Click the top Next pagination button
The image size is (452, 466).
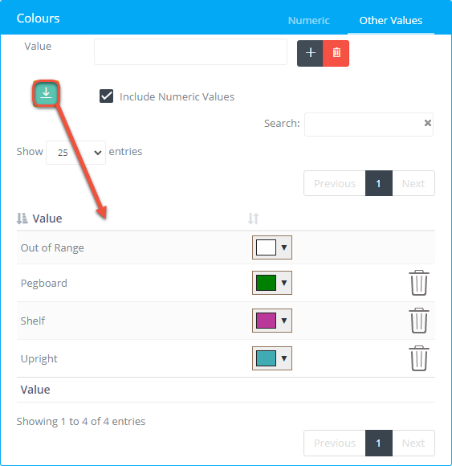point(413,183)
